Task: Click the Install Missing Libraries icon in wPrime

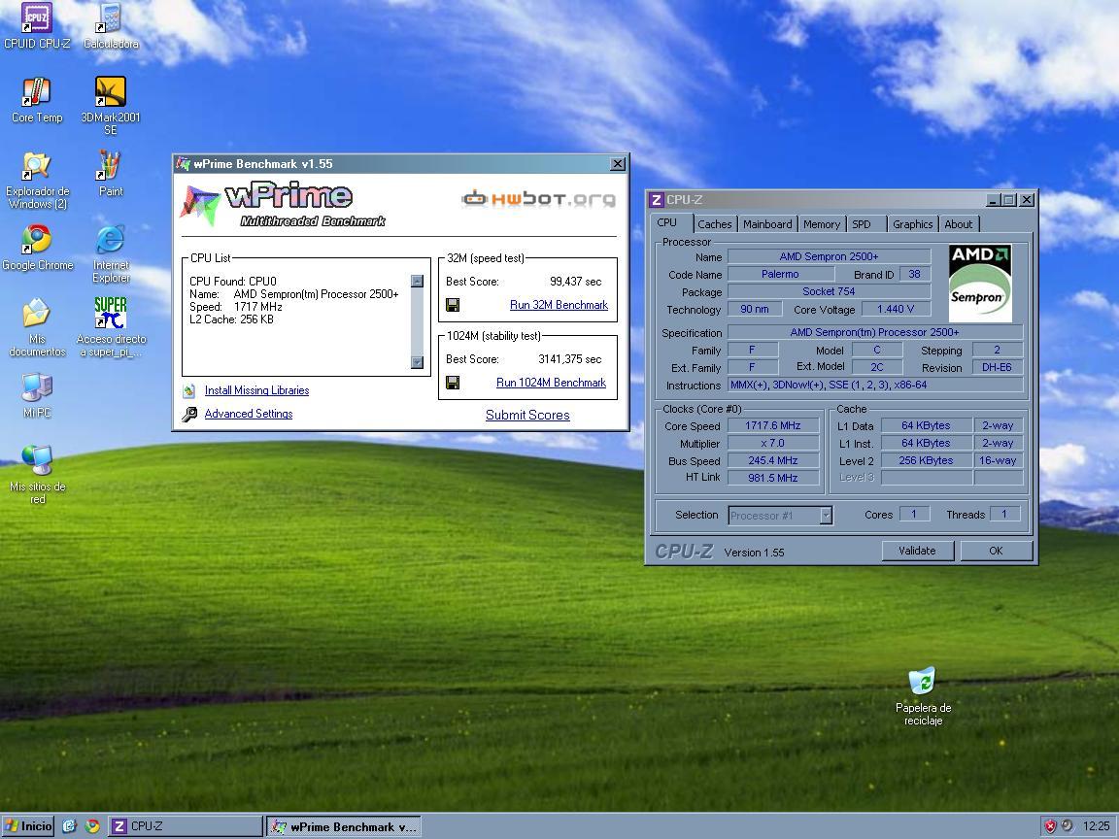Action: [189, 391]
